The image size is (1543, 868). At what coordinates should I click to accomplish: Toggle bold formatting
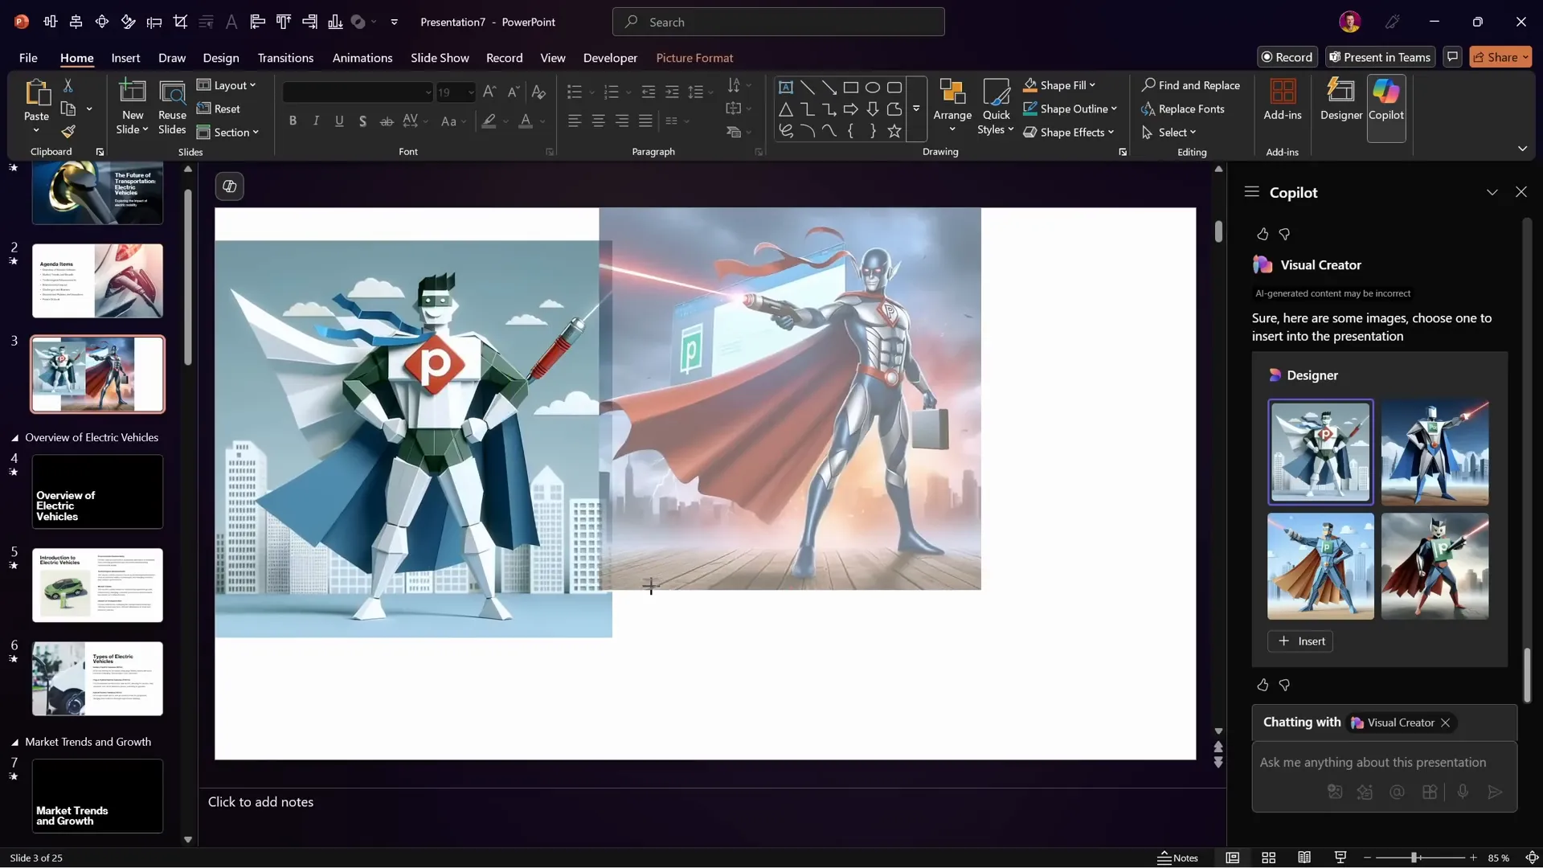point(293,121)
